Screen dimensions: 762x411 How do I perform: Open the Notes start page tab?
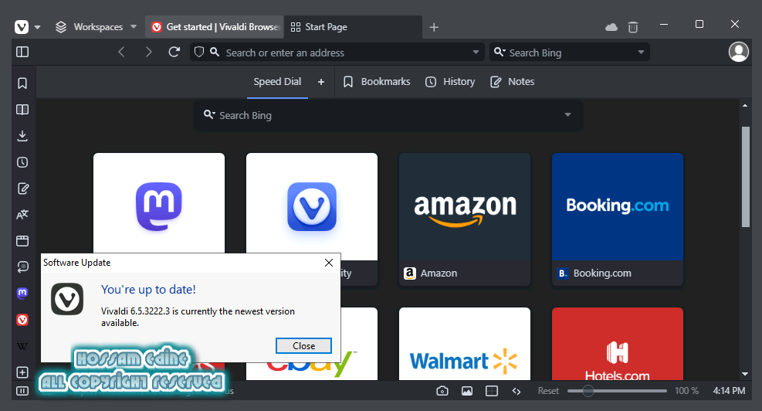[512, 82]
